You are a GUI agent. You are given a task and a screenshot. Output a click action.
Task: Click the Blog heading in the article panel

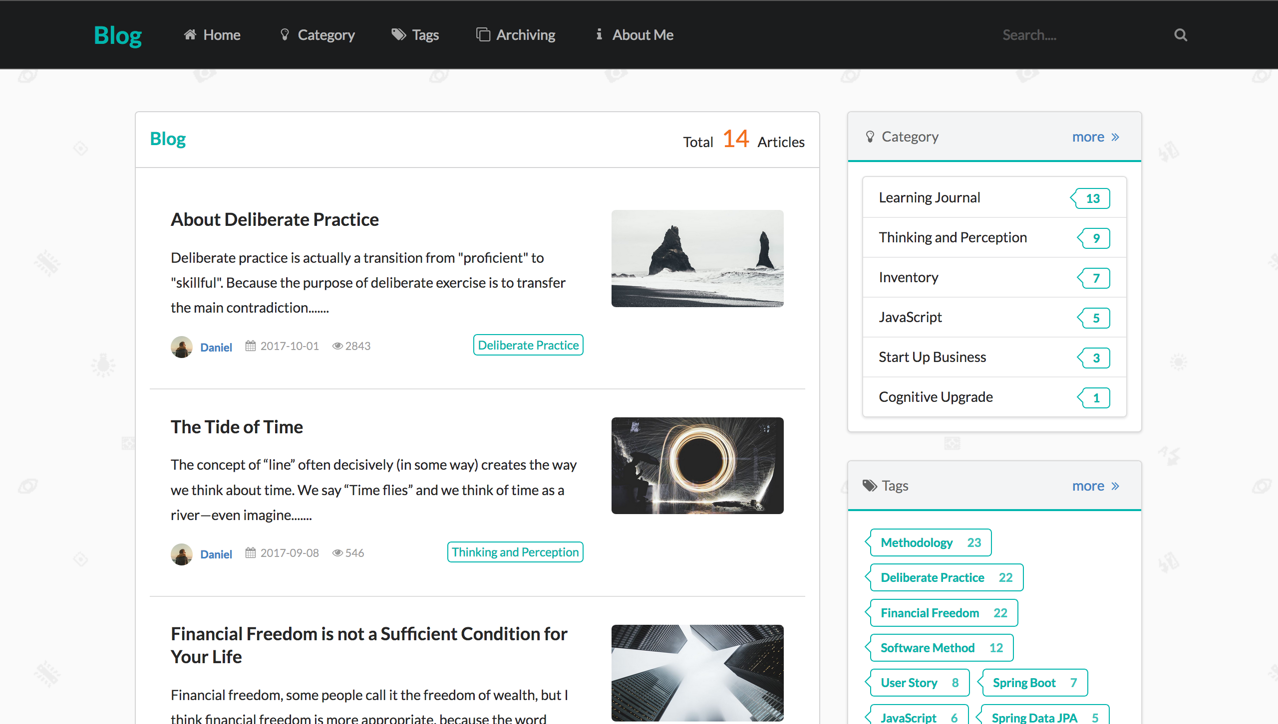[168, 139]
